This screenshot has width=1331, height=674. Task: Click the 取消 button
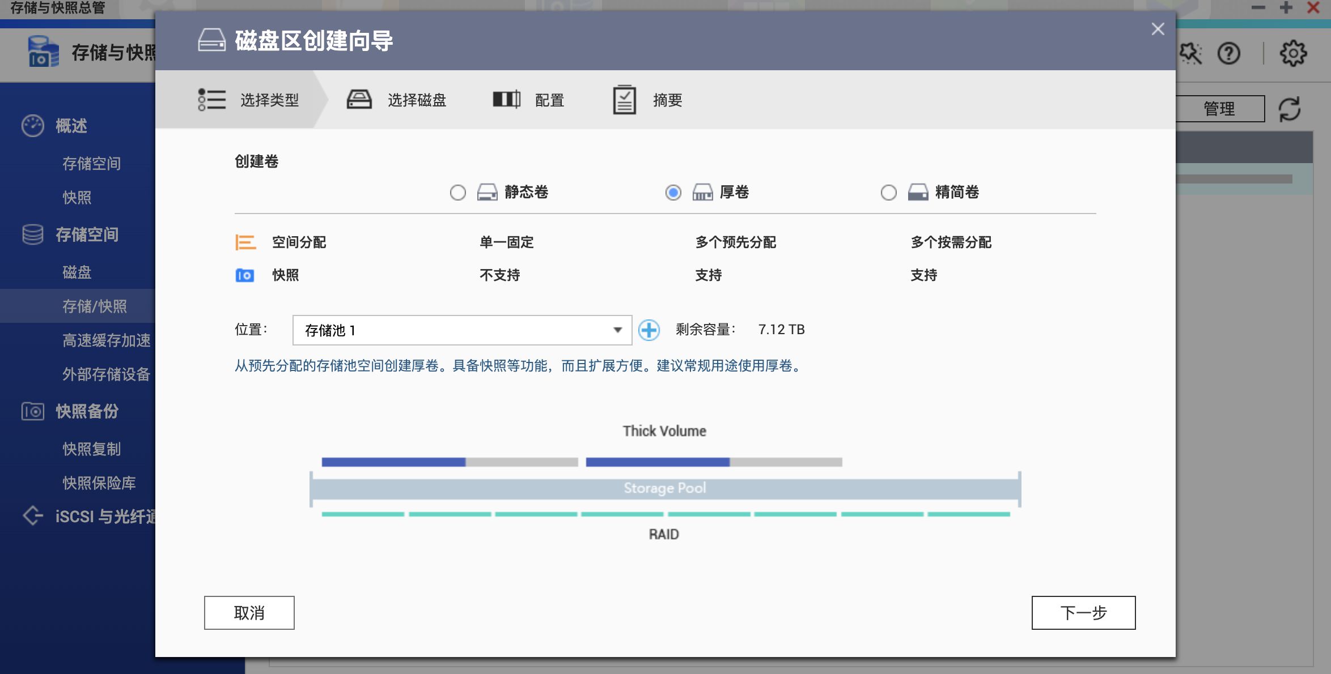[x=249, y=612]
